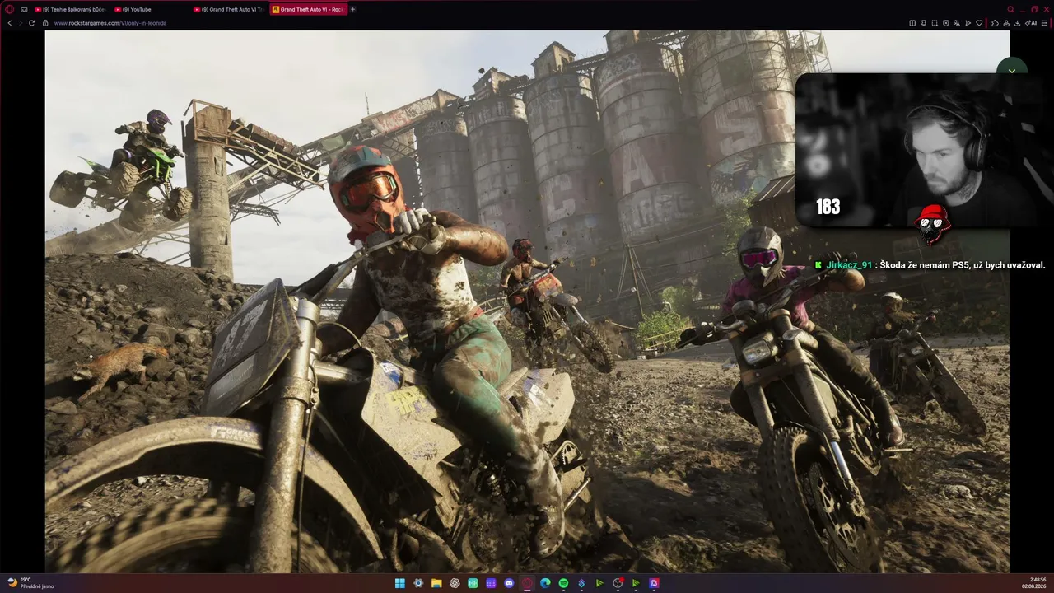Image resolution: width=1054 pixels, height=593 pixels.
Task: Open Discord from the taskbar
Action: (509, 583)
